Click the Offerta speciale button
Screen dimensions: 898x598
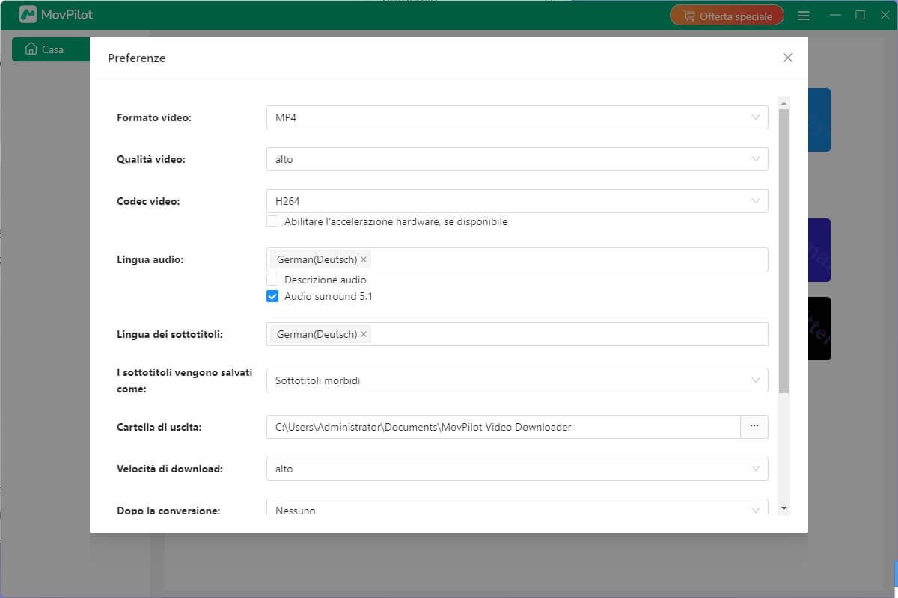coord(726,14)
